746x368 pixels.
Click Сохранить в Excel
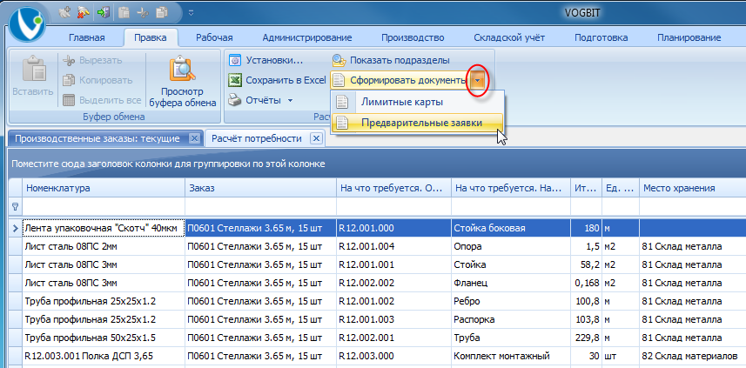277,80
